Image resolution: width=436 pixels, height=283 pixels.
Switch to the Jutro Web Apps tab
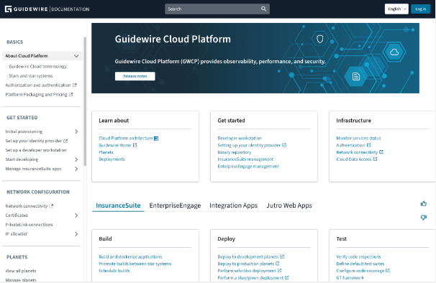tap(289, 205)
